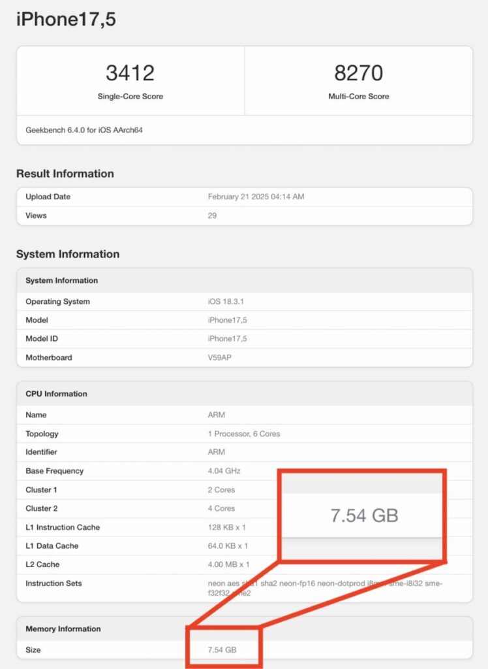Click the 8270 Multi-Core Score
Viewport: 488px width, 669px height.
[358, 73]
